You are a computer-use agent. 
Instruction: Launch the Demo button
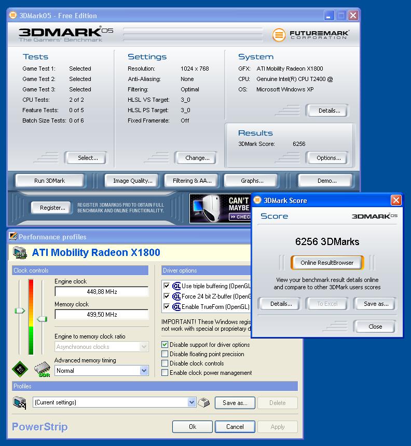[326, 181]
